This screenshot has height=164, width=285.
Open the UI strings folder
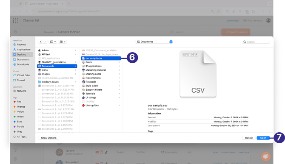pos(101,97)
